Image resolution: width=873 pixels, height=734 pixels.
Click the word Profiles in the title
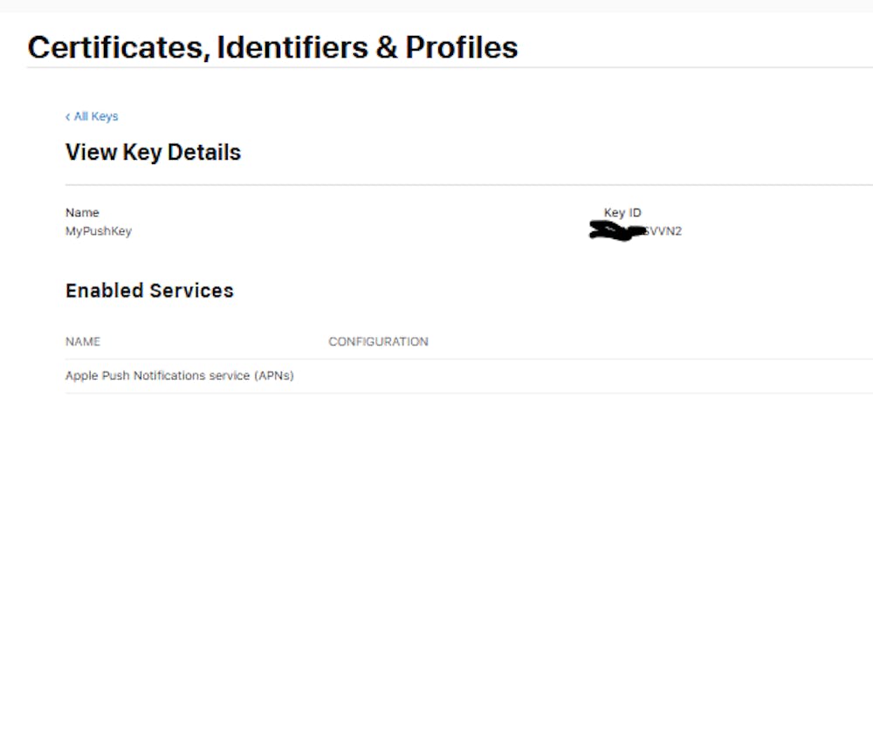pos(462,47)
